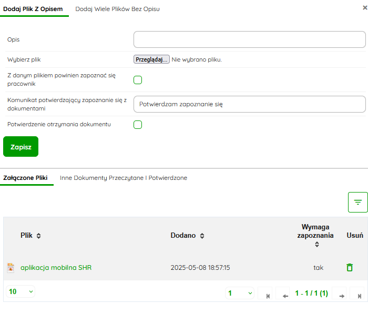
Task: Open Inne Dokumenty Przeczytane I Potwierdzone tab
Action: click(124, 178)
